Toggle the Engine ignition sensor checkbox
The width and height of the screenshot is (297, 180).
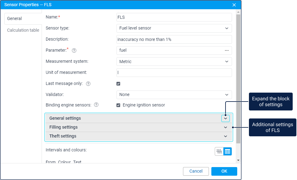(x=118, y=105)
